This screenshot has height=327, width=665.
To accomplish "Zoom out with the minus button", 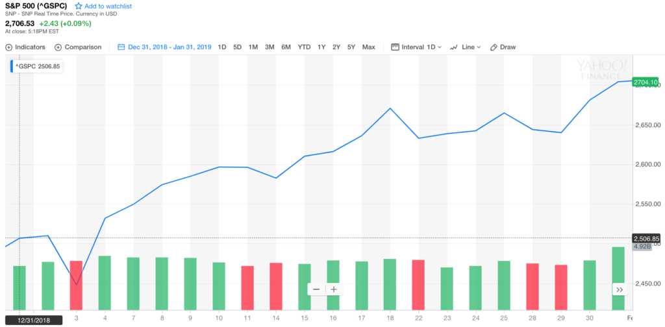I will [x=316, y=289].
